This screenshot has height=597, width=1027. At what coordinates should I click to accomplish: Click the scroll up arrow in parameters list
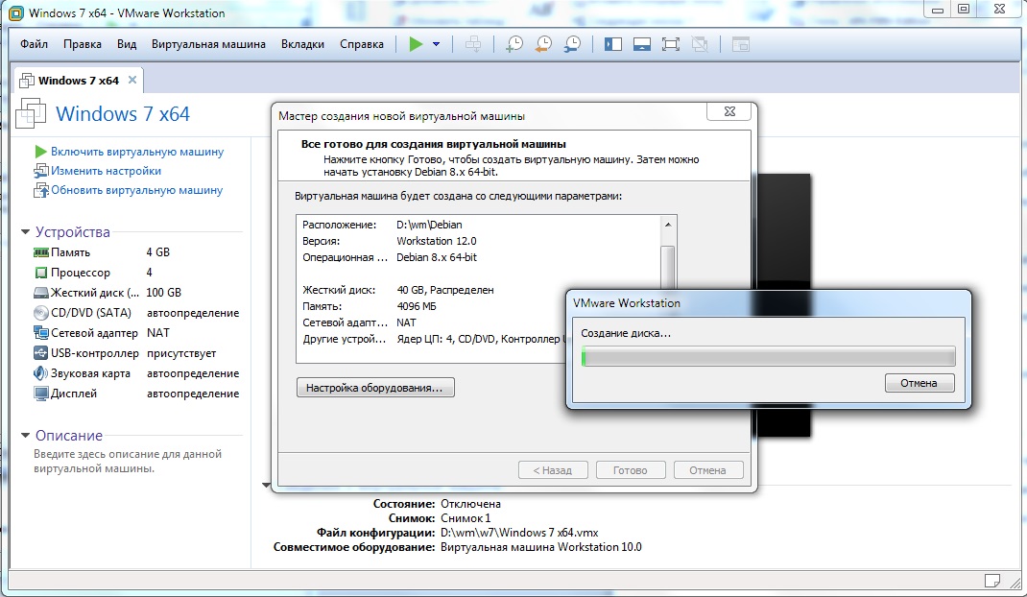point(667,225)
